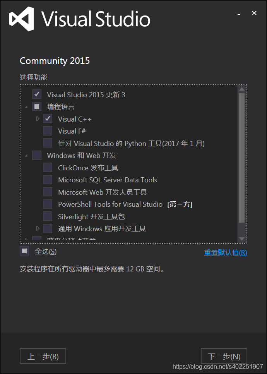Click the Visual Studio logo icon
Image resolution: width=267 pixels, height=374 pixels.
tap(21, 19)
